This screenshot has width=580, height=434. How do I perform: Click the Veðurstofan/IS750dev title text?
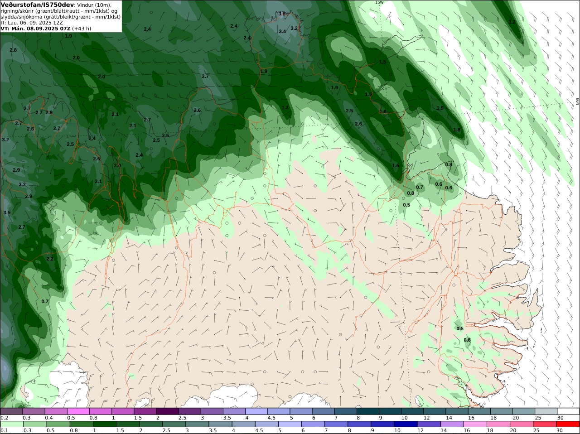[38, 5]
